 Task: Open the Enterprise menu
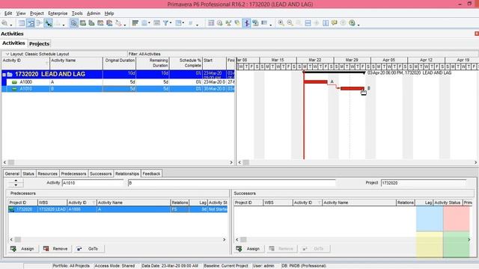(x=58, y=13)
